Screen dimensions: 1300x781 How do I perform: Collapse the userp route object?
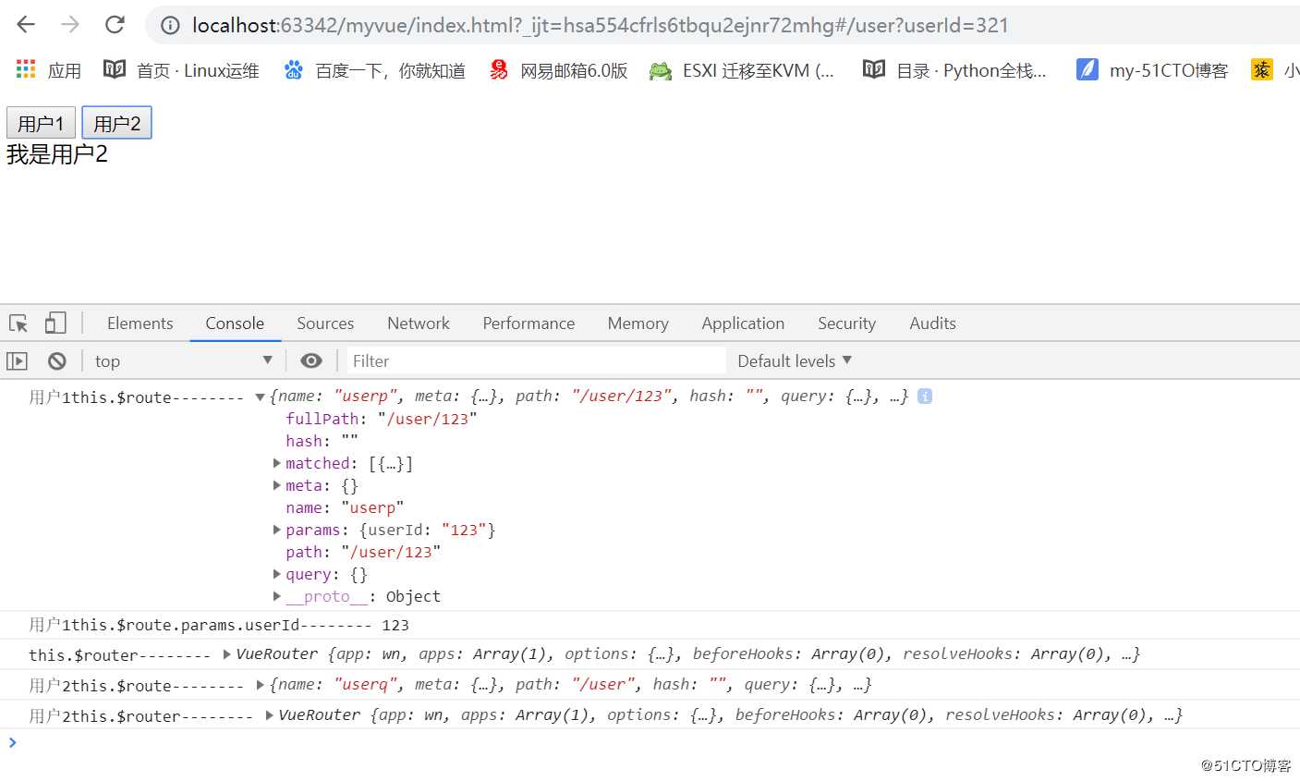pyautogui.click(x=260, y=397)
